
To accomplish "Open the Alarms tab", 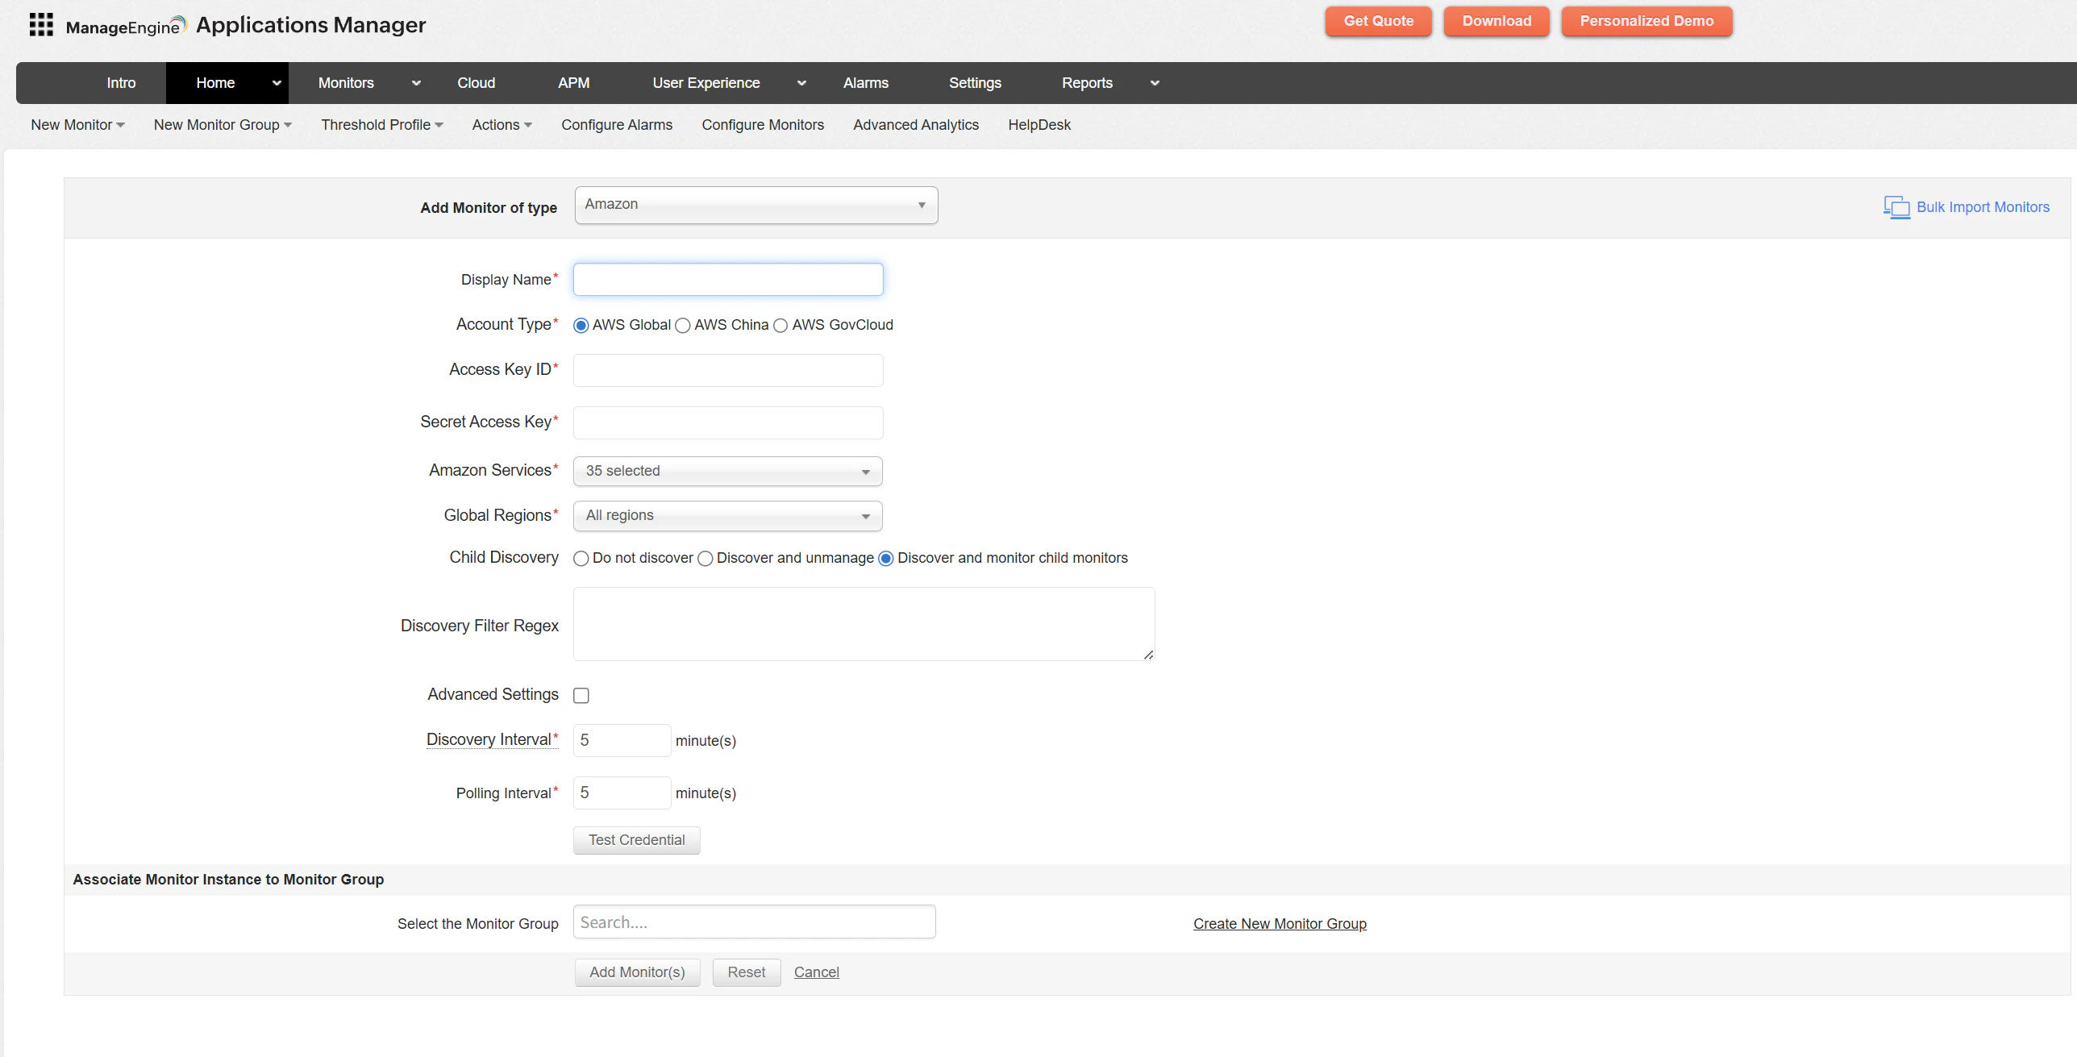I will pyautogui.click(x=866, y=83).
